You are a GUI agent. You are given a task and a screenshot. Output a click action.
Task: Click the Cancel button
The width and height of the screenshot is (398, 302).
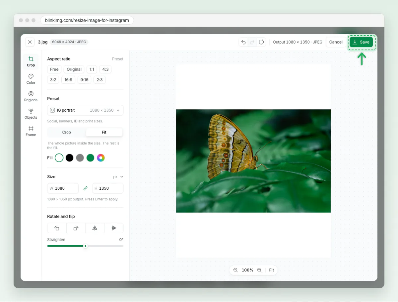pos(336,42)
